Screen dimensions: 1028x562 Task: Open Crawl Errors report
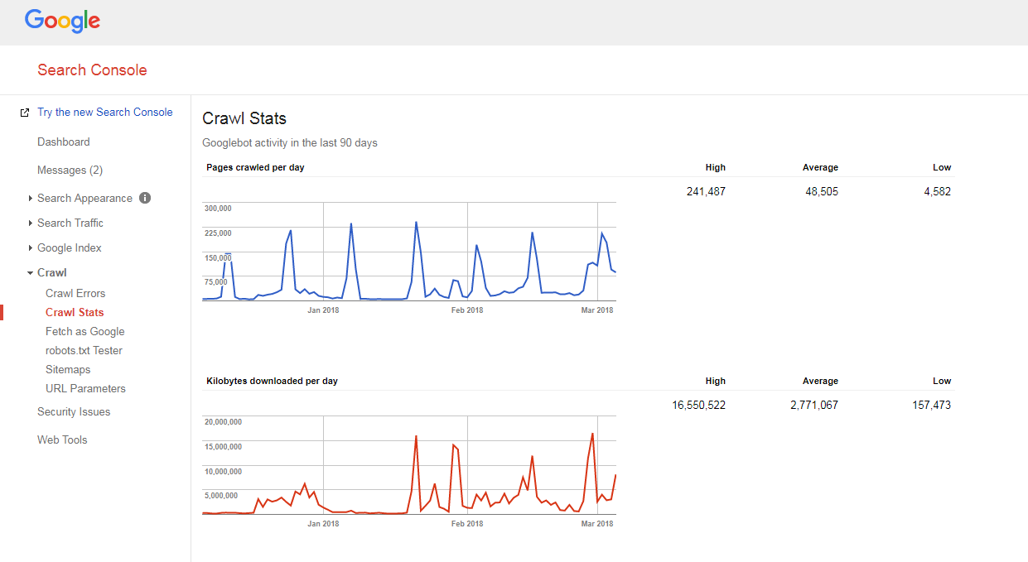click(75, 294)
